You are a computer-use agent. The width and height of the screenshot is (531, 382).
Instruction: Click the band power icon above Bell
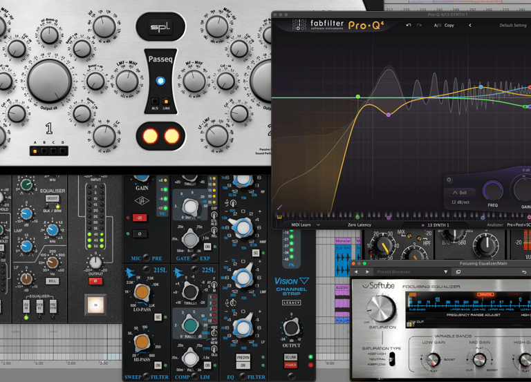click(x=449, y=180)
